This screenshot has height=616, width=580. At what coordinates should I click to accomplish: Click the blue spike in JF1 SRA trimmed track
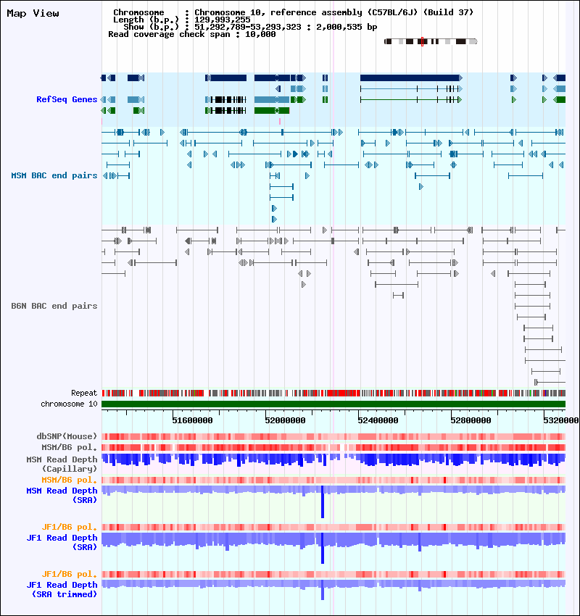tap(323, 591)
